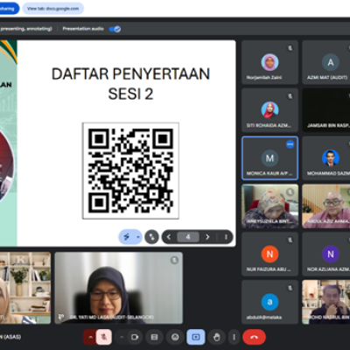
Task: Expand the annotation tool dropdown arrow
Action: 137,237
